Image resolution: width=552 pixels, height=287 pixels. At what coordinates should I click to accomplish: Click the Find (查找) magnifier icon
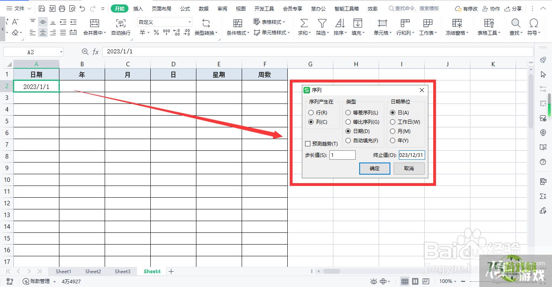tap(516, 23)
